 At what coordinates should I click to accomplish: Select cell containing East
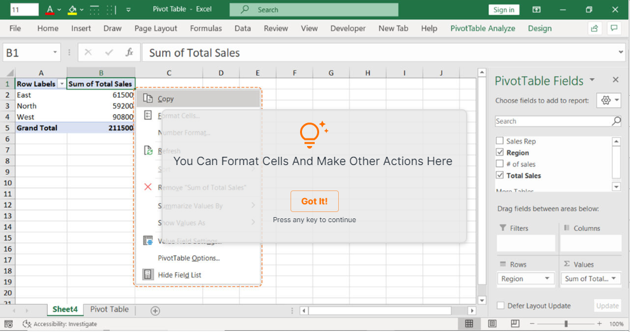pyautogui.click(x=41, y=95)
